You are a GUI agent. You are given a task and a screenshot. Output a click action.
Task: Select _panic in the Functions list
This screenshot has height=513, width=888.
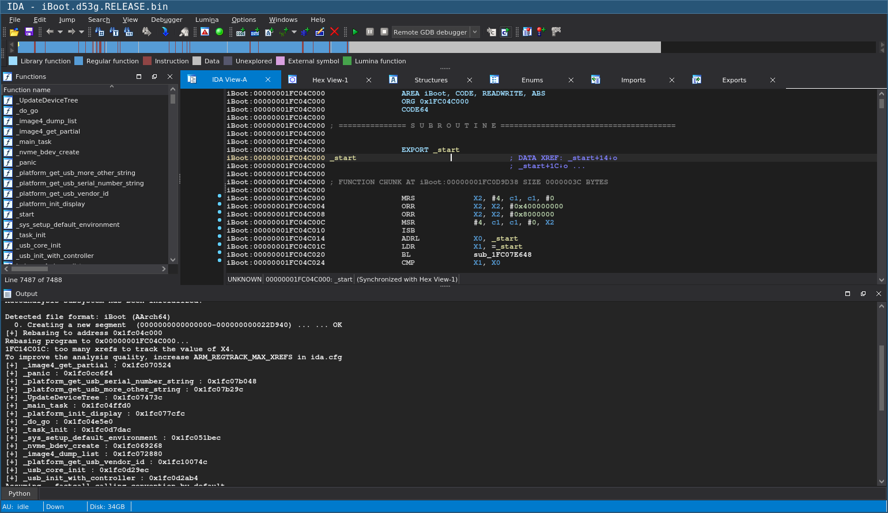tap(27, 162)
